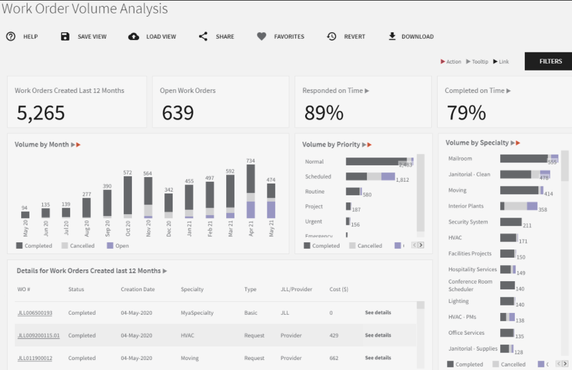Toggle Completed legend swatch in Volume by Month

click(x=19, y=246)
